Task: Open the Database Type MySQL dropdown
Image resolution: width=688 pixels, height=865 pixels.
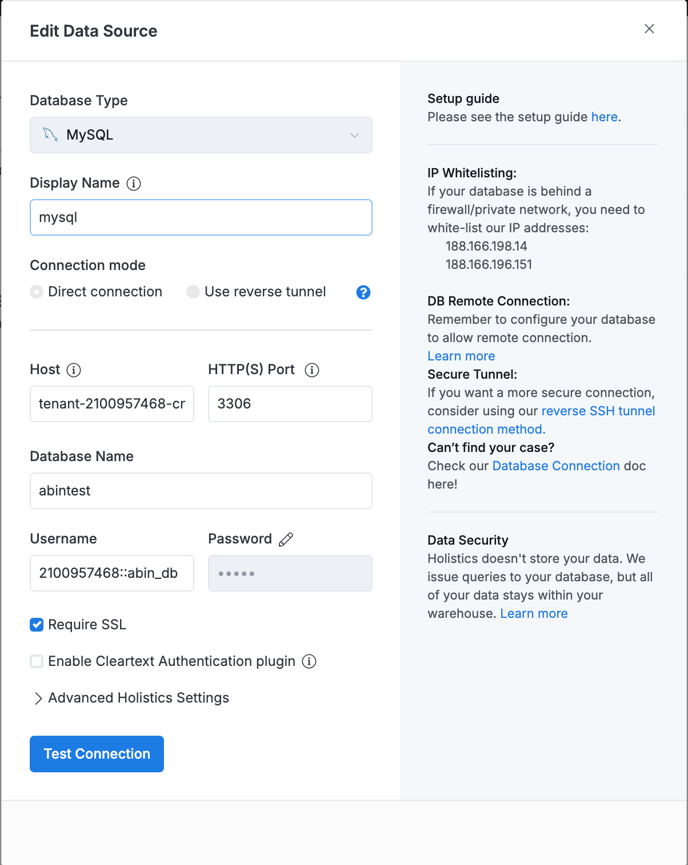Action: coord(201,135)
